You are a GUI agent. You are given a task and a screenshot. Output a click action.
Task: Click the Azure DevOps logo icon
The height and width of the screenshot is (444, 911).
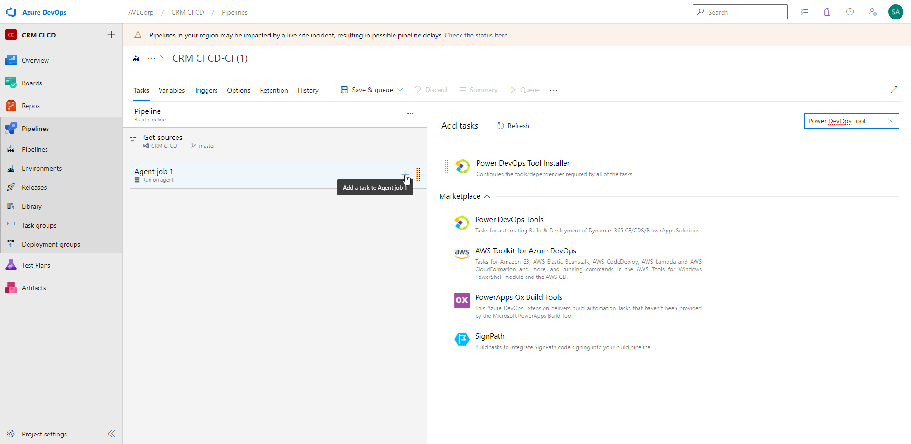11,12
